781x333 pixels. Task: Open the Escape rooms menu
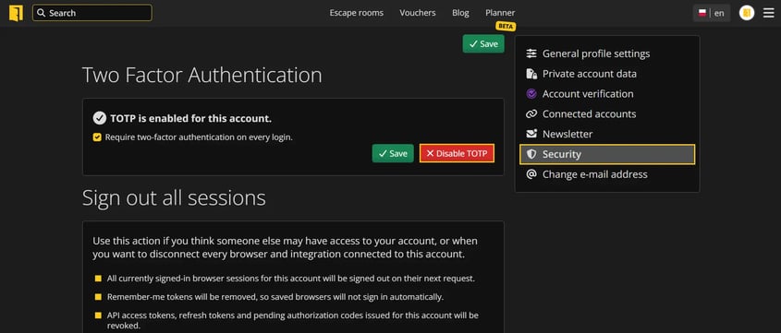tap(356, 13)
